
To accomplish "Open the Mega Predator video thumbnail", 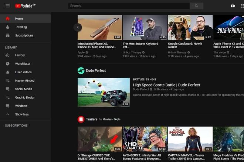I will 228,139.
